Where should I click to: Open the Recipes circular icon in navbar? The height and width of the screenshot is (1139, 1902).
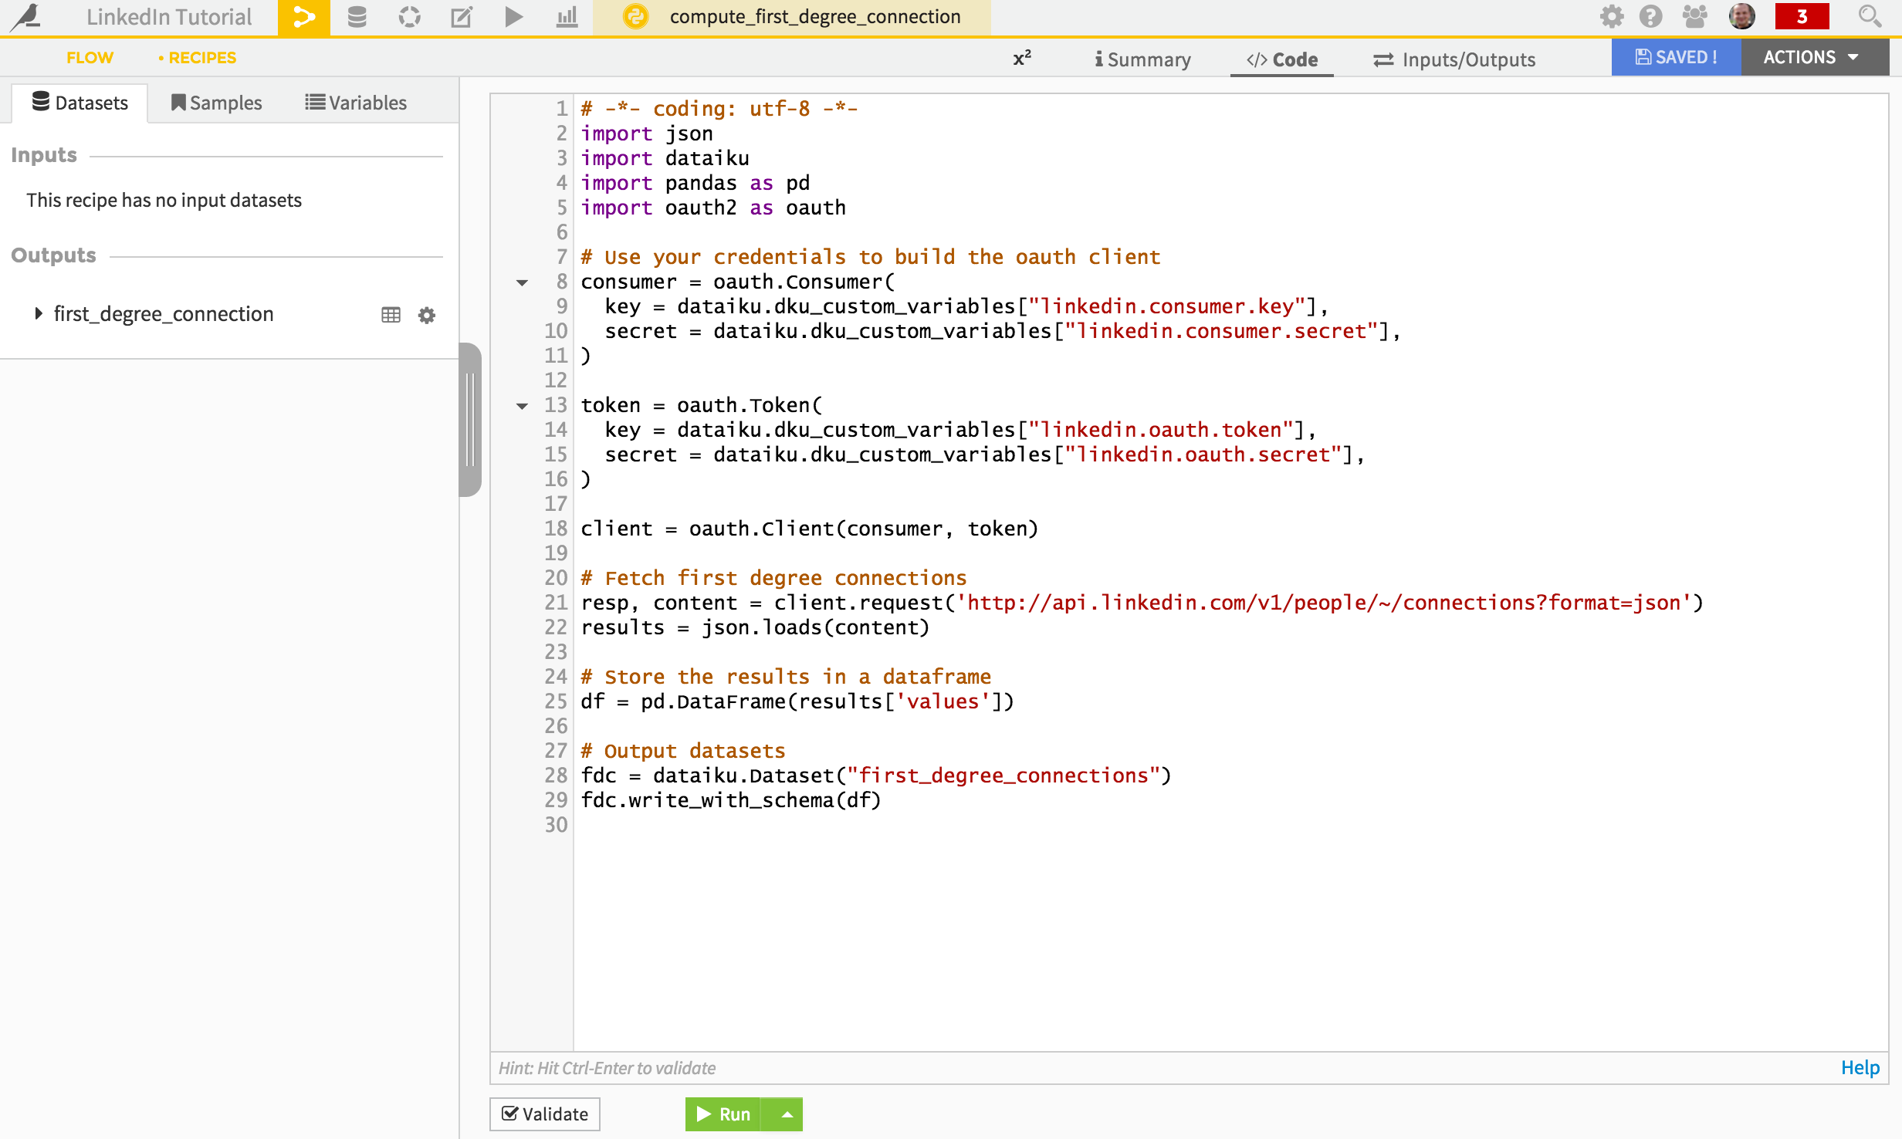(x=409, y=17)
